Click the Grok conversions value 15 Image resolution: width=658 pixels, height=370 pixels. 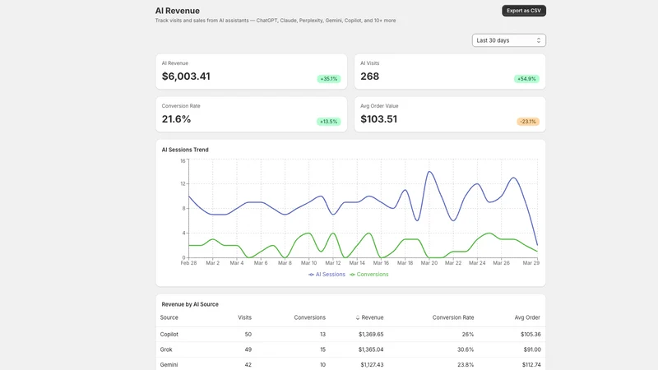[322, 349]
